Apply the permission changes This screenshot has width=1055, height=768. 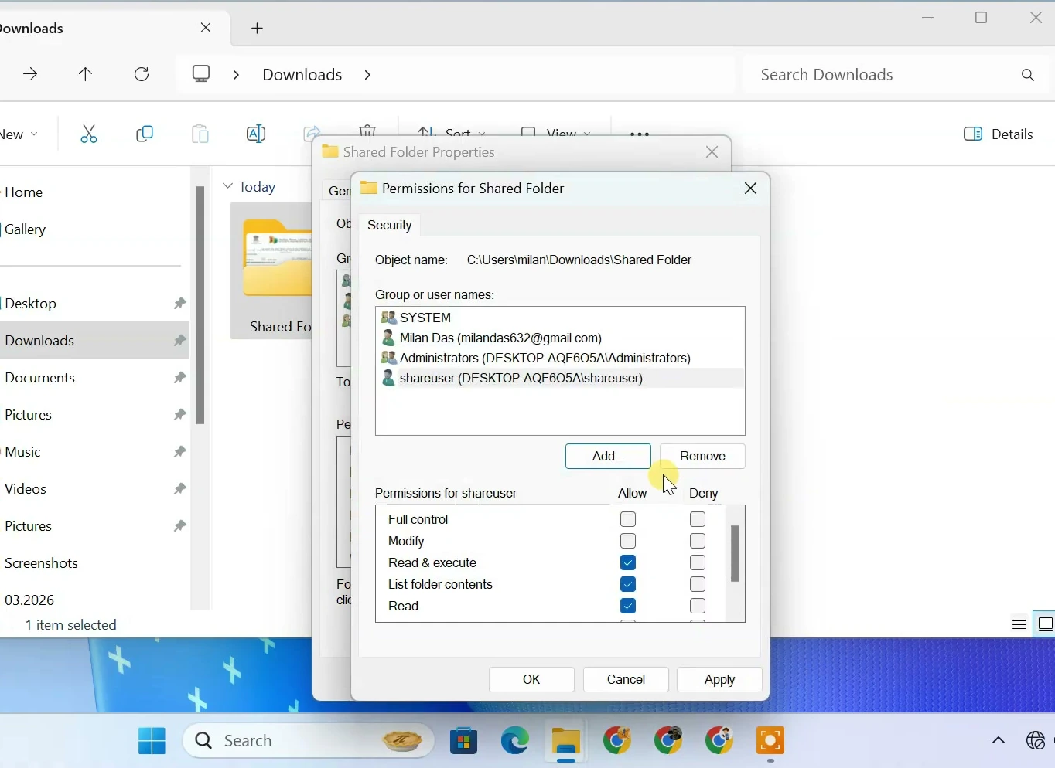pyautogui.click(x=719, y=680)
